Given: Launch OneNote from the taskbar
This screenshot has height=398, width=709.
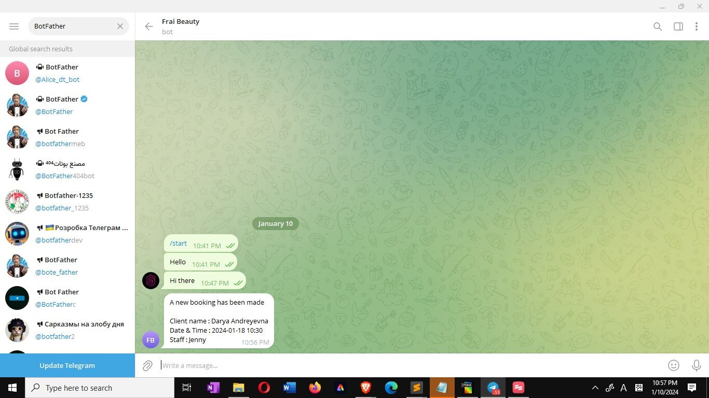Looking at the screenshot, I should 213,388.
